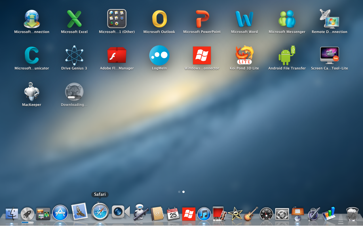Open Finder from the Dock

(x=12, y=214)
